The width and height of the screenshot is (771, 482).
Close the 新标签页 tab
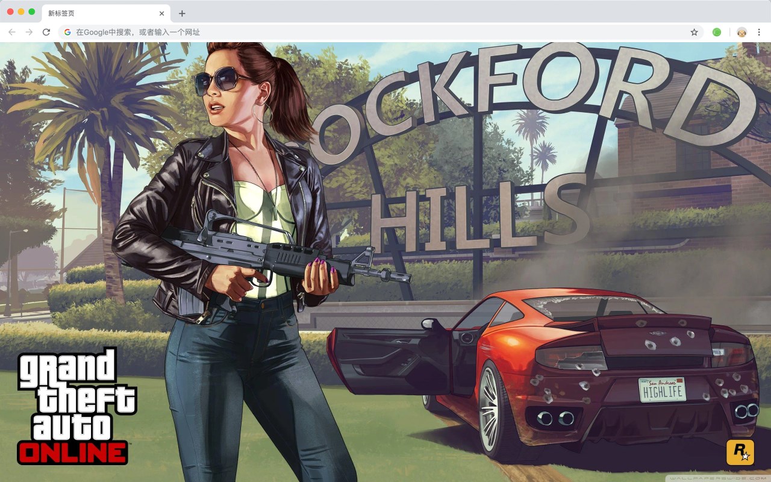pyautogui.click(x=161, y=13)
